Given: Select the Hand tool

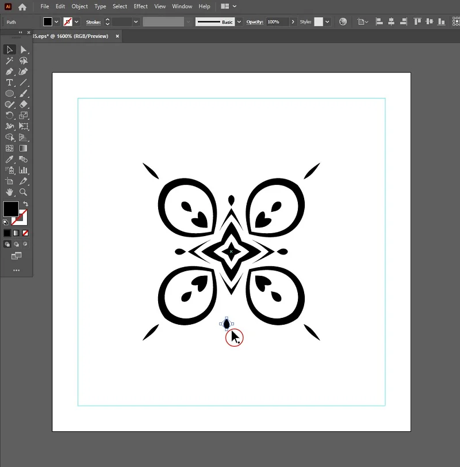Looking at the screenshot, I should (10, 192).
